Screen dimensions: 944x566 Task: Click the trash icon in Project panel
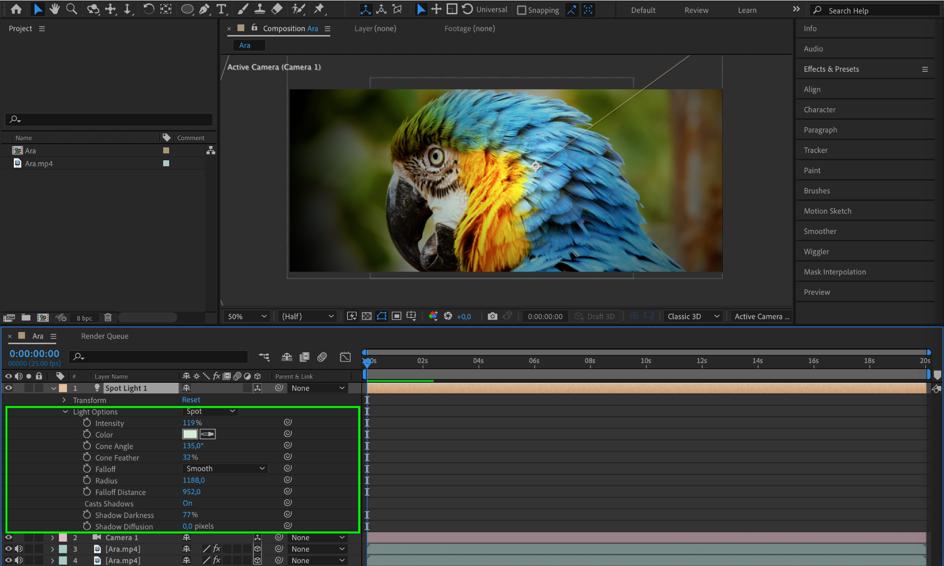pyautogui.click(x=108, y=317)
